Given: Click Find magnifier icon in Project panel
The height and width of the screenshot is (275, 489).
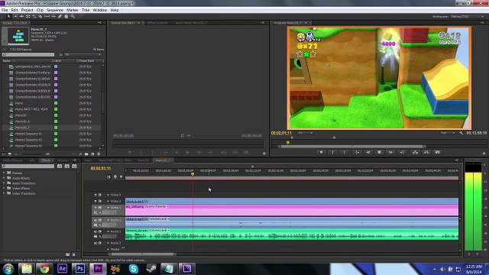Looking at the screenshot, I should pyautogui.click(x=80, y=154).
